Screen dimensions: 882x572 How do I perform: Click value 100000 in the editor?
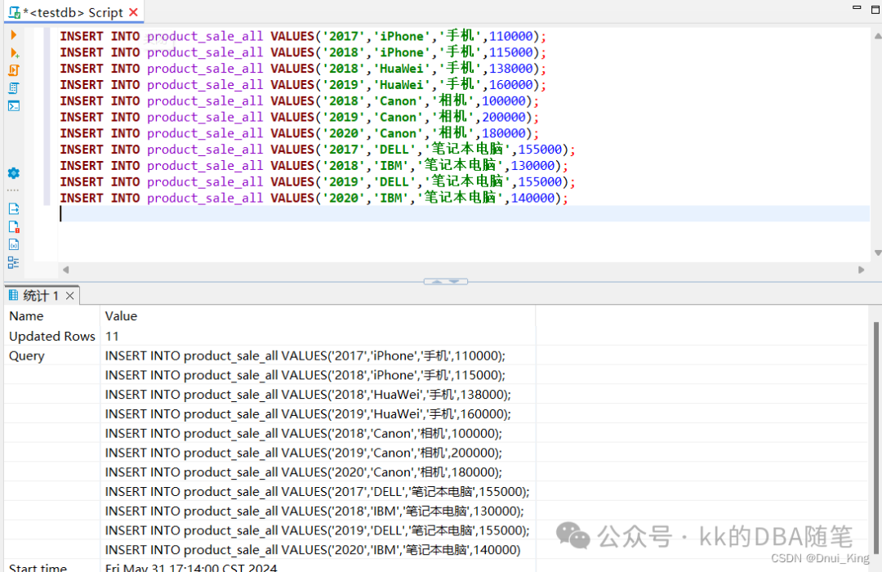503,101
